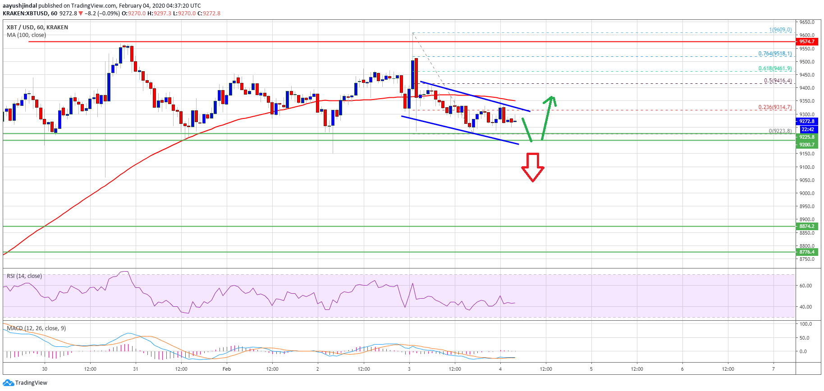
Task: Click the 31 date marker on time axis
Action: (136, 369)
